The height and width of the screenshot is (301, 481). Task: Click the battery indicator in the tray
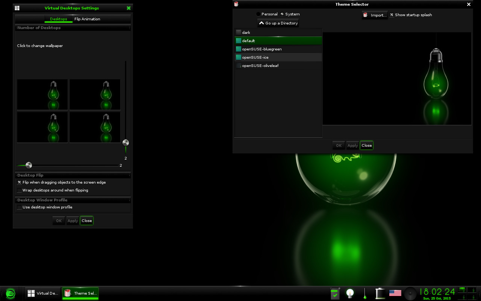coord(380,293)
